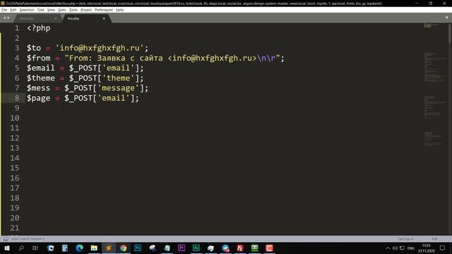
Task: Go to next tab with right arrow
Action: pyautogui.click(x=8, y=18)
